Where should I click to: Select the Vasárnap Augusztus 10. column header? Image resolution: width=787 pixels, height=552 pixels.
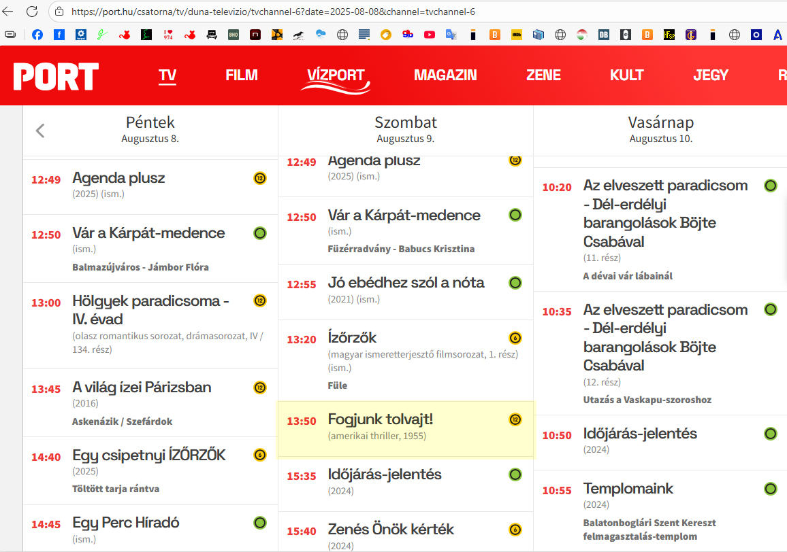click(x=660, y=129)
